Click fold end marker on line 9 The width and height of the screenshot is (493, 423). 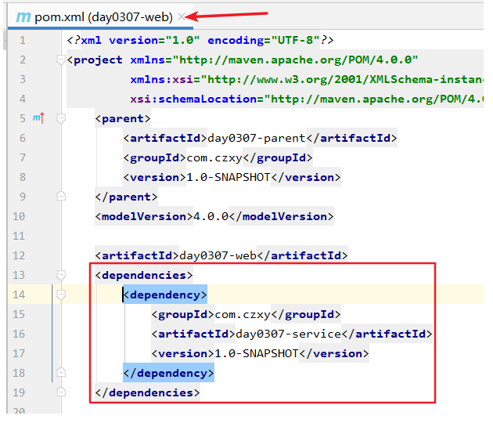pos(61,197)
